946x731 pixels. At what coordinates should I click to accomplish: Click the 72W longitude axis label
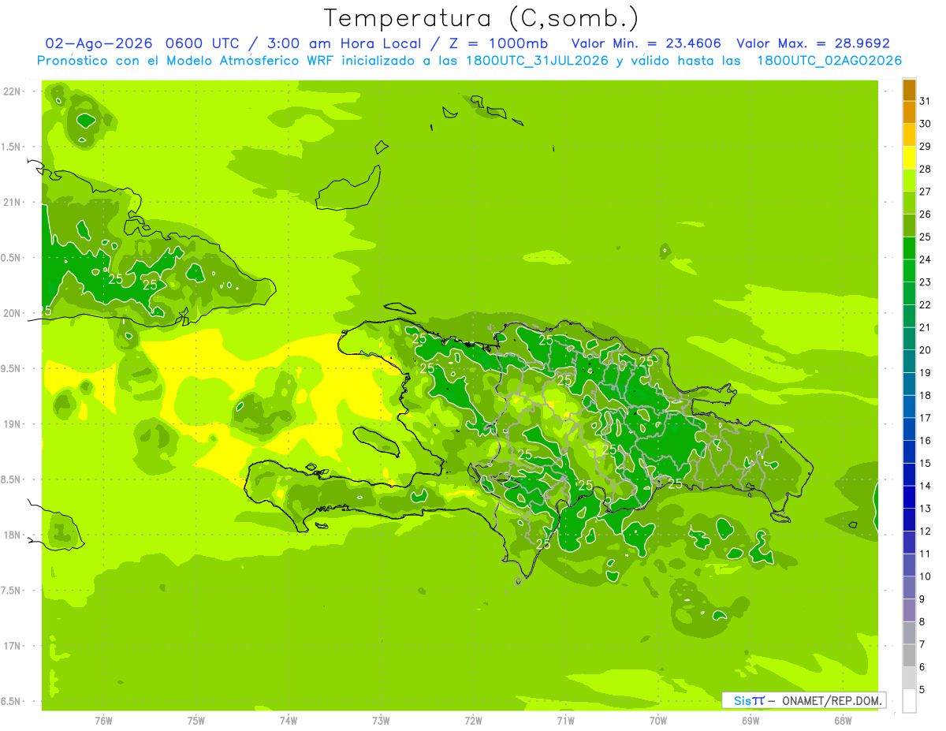(473, 721)
